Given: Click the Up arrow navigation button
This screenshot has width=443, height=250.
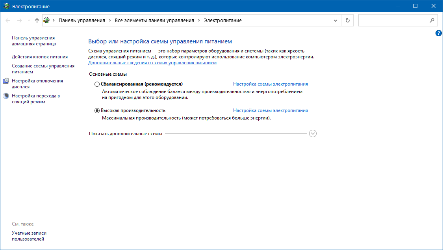Looking at the screenshot, I should point(37,21).
